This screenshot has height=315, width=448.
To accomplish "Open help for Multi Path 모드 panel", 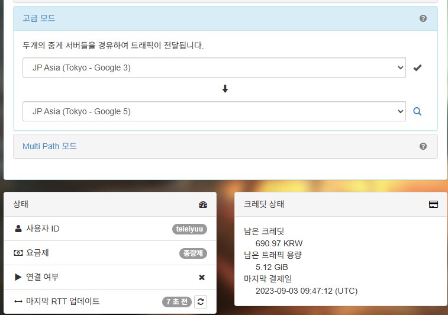I will (423, 146).
